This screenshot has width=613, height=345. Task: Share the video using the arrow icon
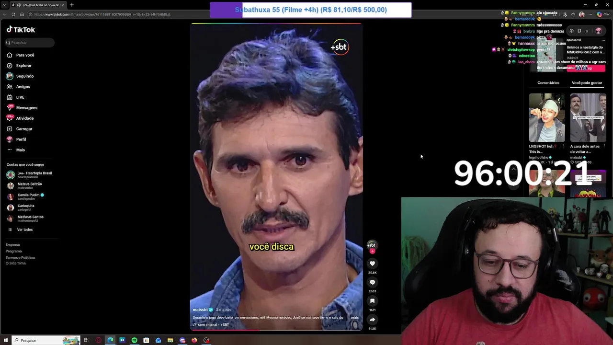(x=372, y=320)
